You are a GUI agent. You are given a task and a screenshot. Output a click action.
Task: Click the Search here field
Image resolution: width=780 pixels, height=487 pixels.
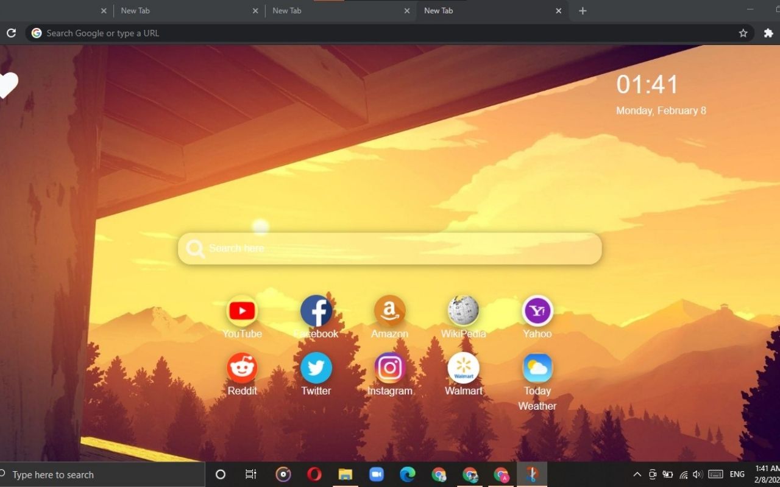(x=390, y=248)
